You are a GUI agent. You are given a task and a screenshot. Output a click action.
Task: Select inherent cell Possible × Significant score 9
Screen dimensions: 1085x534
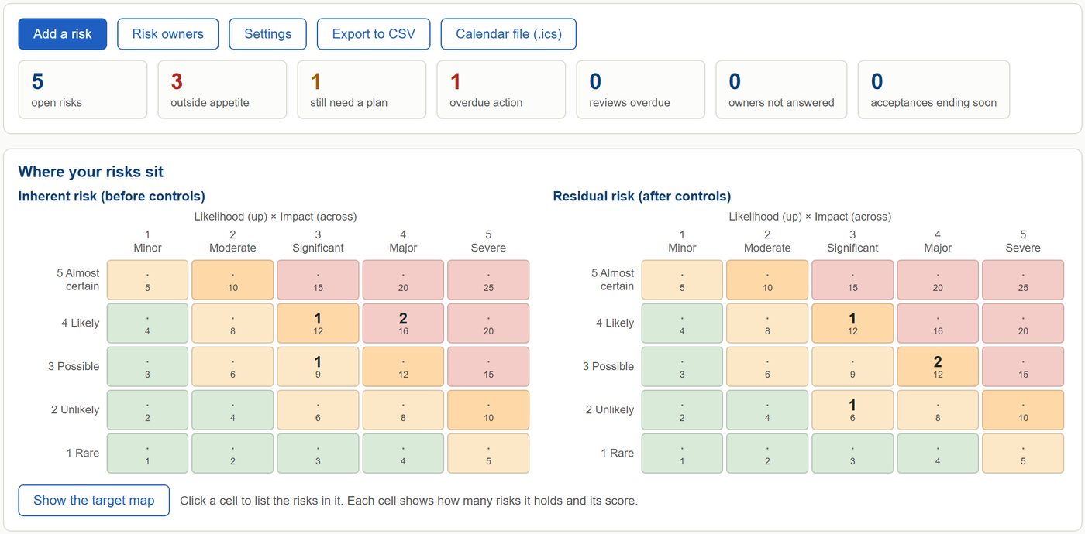tap(318, 367)
